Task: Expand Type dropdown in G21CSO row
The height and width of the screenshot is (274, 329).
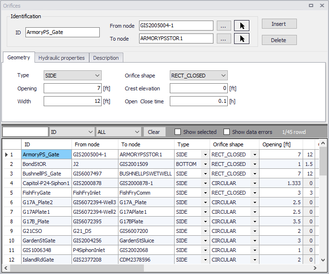Action: point(205,231)
